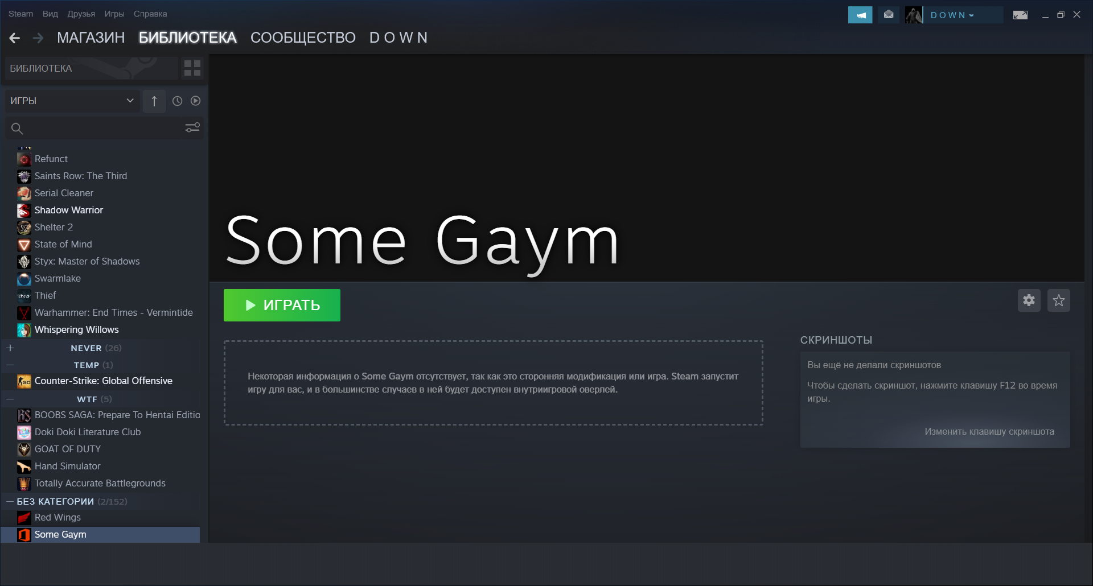
Task: Expand the NEVER collection
Action: 10,348
